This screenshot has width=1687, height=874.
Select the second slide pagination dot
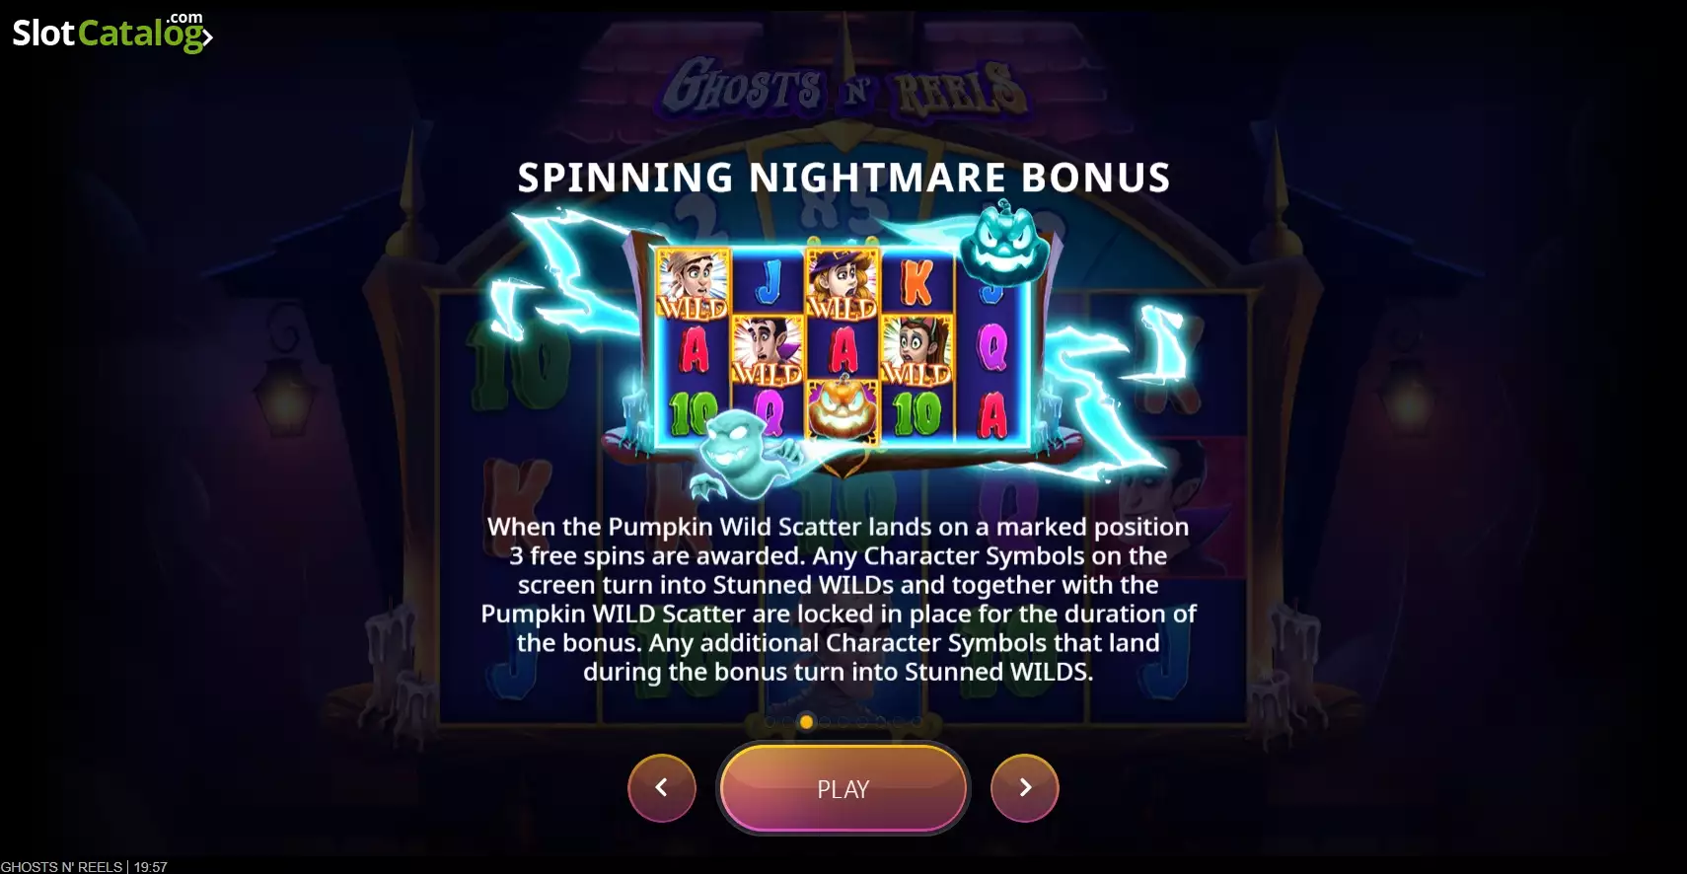tap(788, 721)
